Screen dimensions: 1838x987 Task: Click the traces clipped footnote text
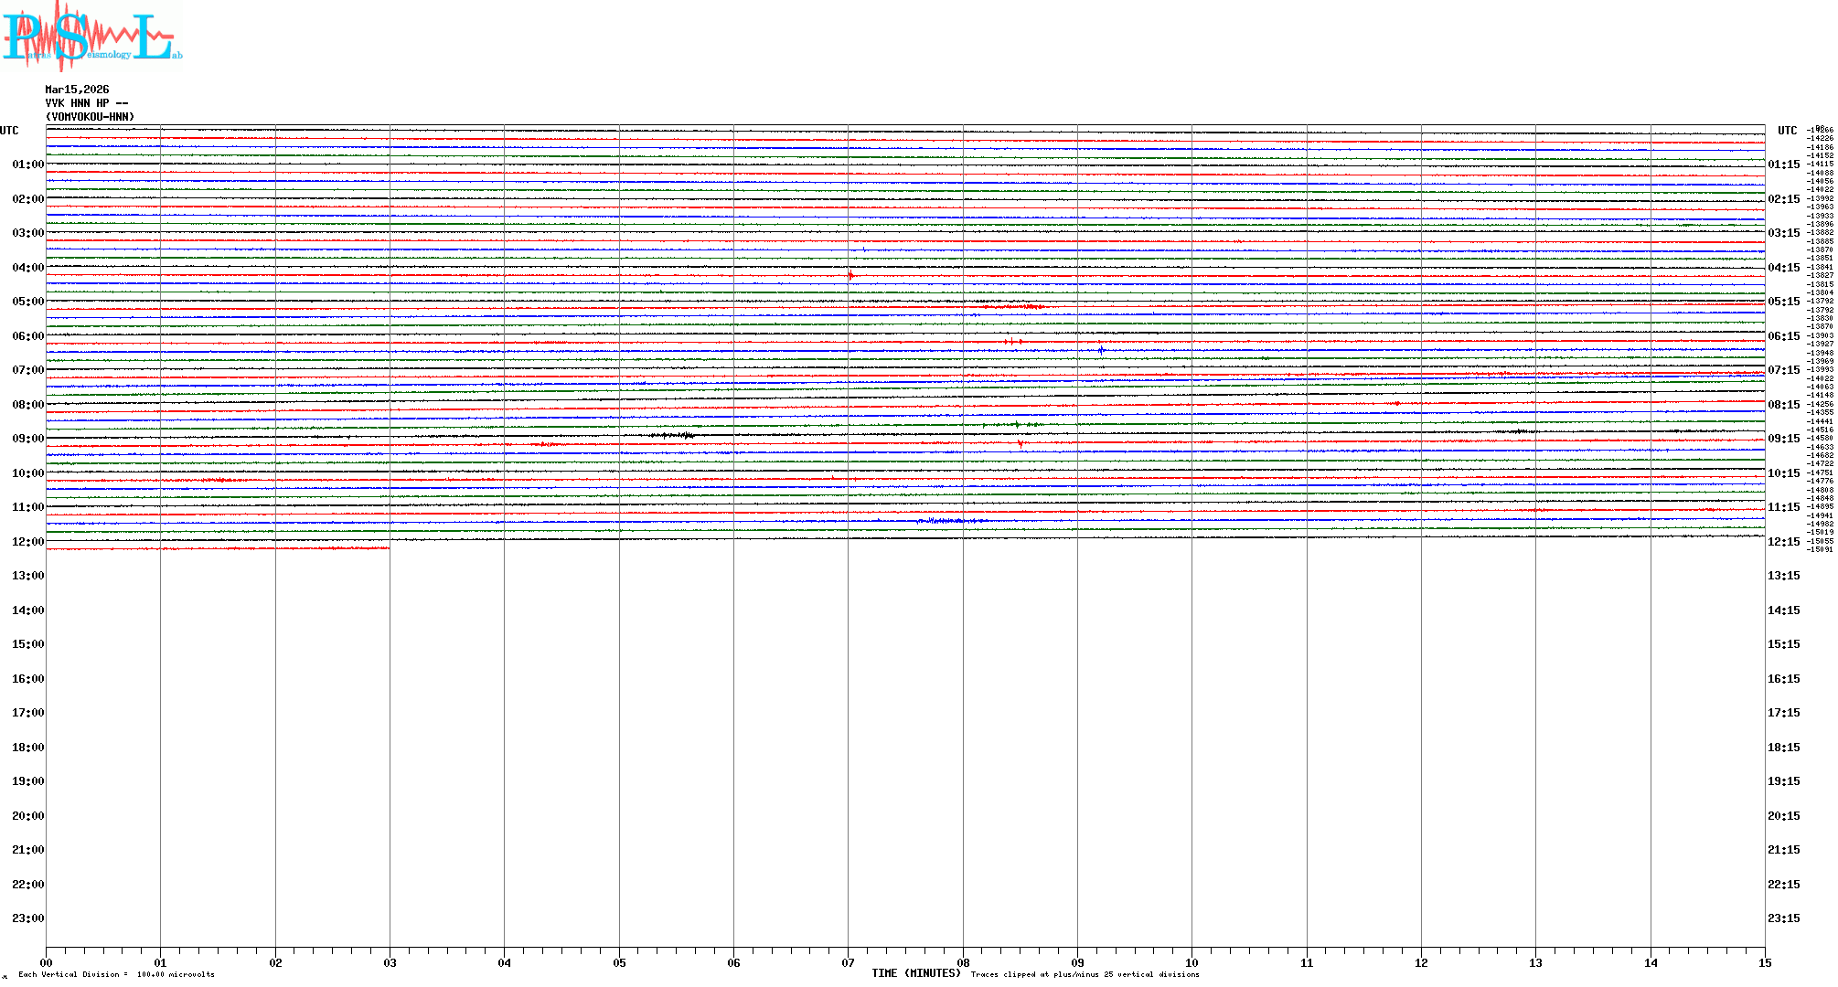(x=1085, y=974)
